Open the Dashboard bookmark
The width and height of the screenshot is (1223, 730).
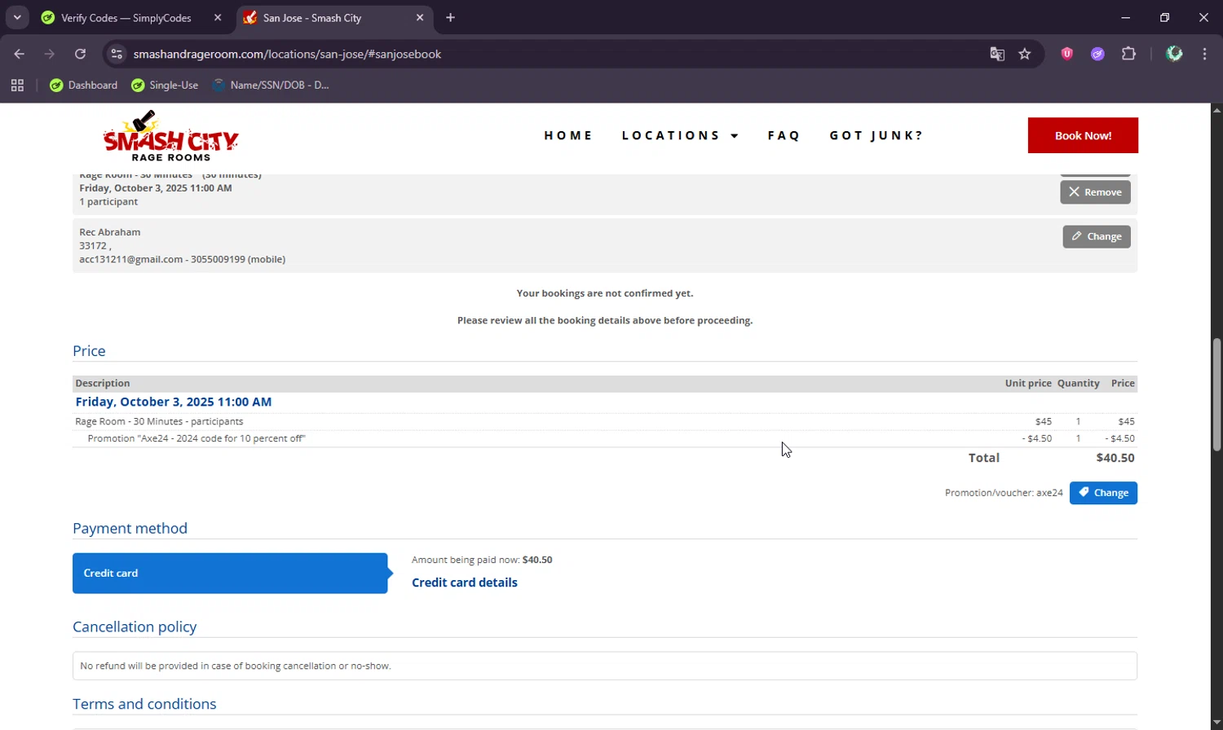pos(84,85)
